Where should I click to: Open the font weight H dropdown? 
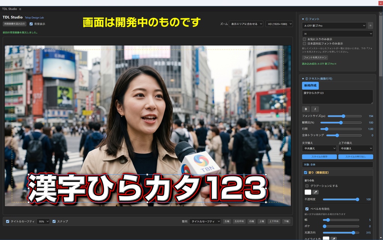tap(338, 34)
